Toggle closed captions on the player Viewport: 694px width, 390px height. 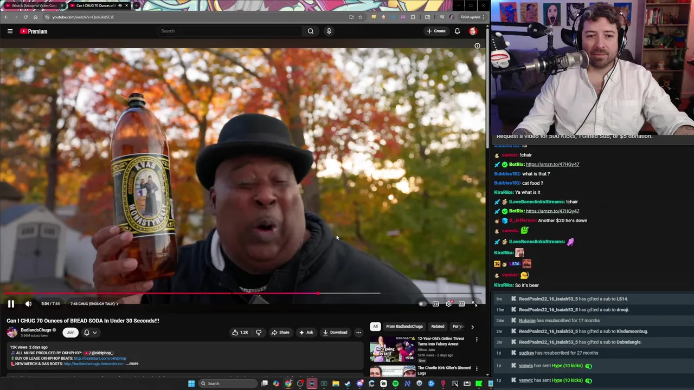[435, 304]
